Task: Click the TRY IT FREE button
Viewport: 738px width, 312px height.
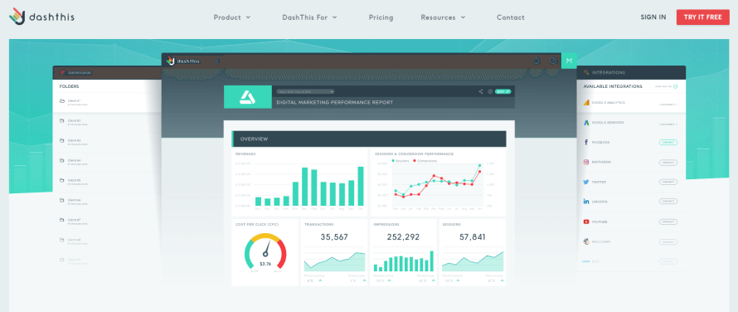Action: click(x=702, y=17)
